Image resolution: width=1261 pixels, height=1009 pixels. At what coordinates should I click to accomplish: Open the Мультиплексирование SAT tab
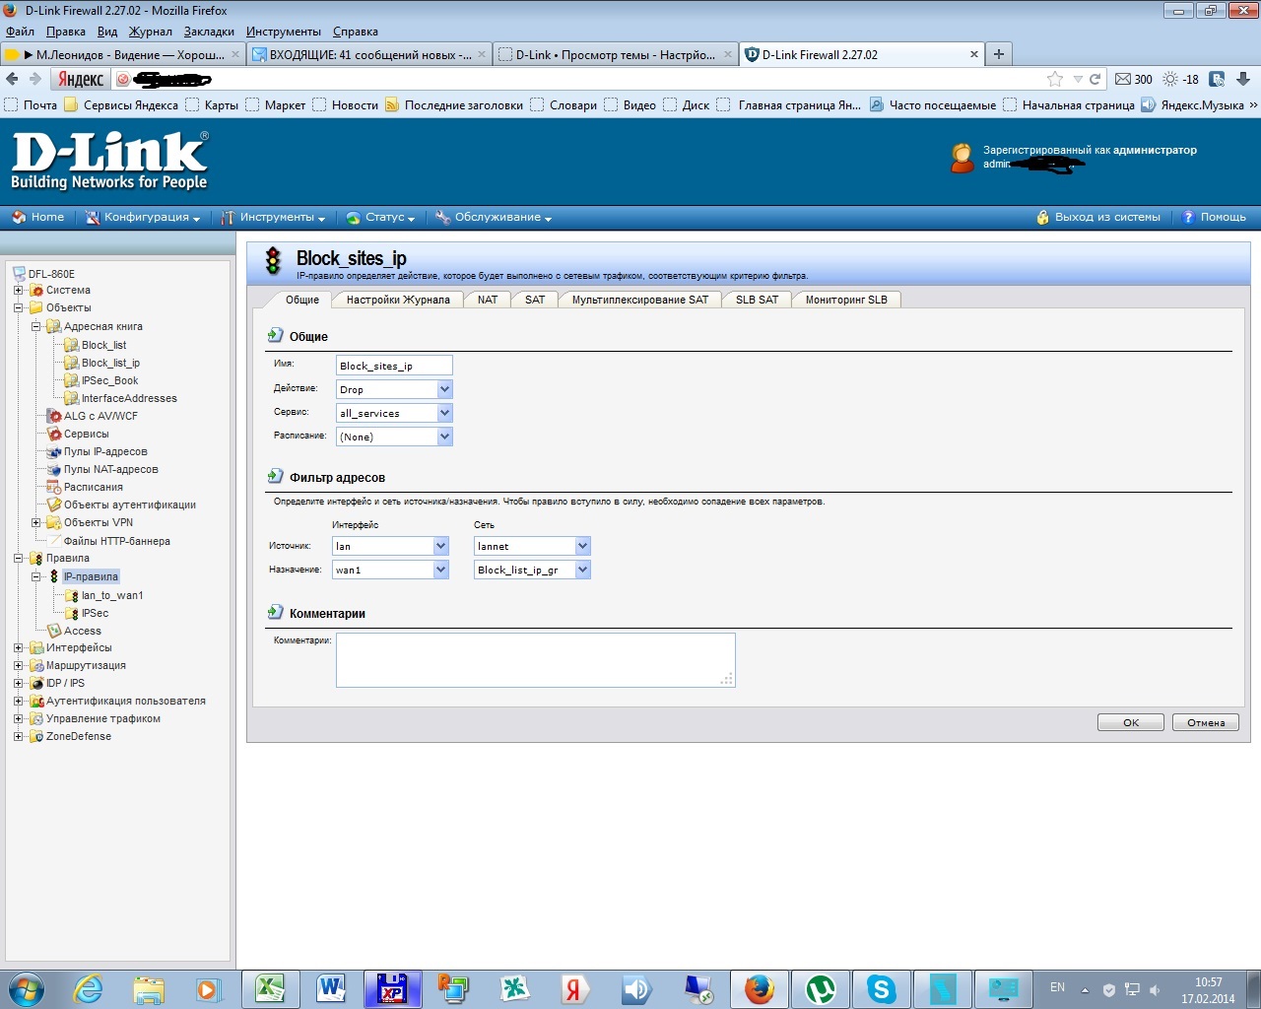(640, 300)
